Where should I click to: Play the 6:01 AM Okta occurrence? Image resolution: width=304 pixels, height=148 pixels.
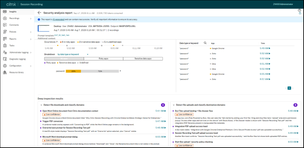tap(265, 64)
